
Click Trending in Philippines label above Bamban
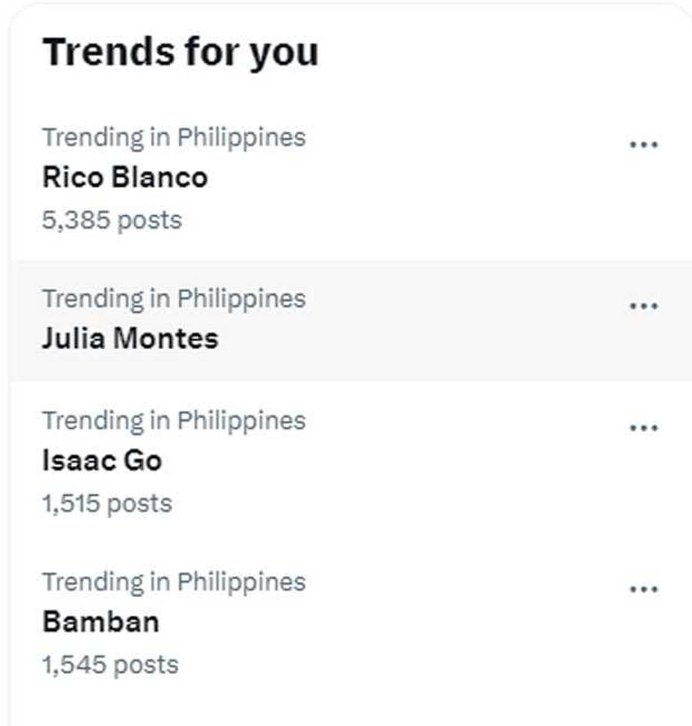174,582
